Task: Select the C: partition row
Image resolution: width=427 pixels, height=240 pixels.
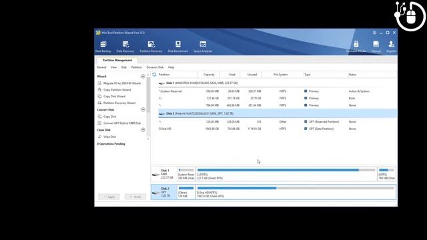Action: [278, 98]
